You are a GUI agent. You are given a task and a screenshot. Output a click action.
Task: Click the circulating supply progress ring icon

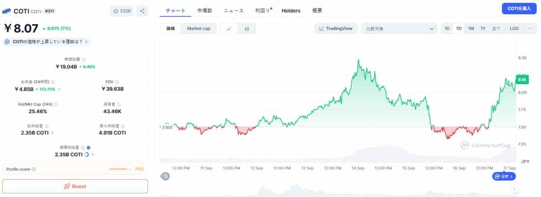(x=87, y=155)
